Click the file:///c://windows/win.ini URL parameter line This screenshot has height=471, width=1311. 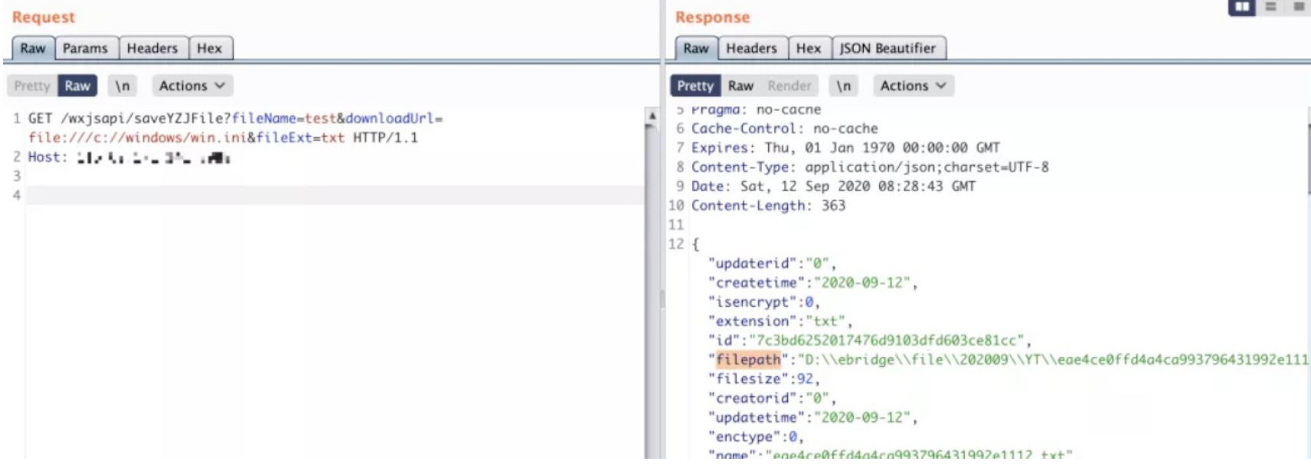pyautogui.click(x=223, y=138)
